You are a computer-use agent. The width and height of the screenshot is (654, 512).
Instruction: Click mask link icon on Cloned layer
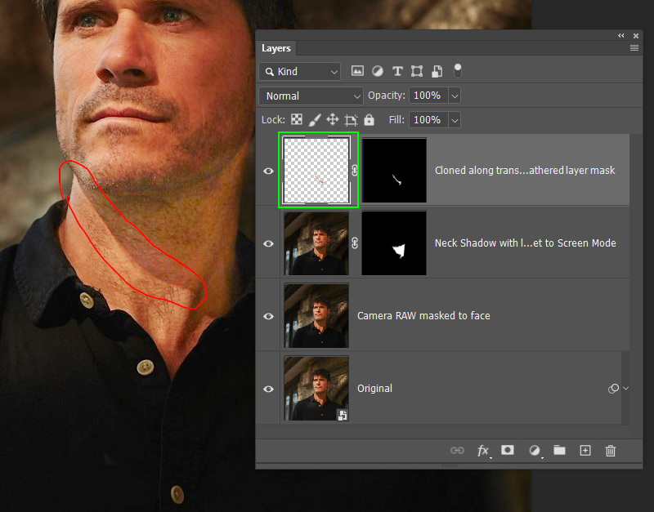(x=355, y=170)
